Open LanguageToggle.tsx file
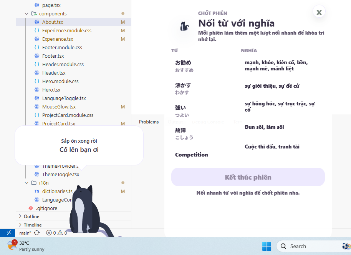This screenshot has width=351, height=255. [73, 98]
